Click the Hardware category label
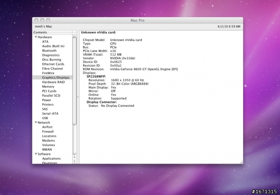The width and height of the screenshot is (280, 195). (45, 37)
